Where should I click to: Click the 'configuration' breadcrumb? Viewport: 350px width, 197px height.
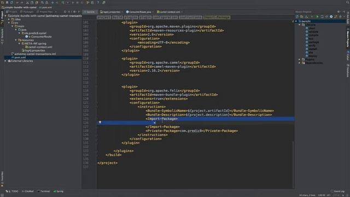165,17
